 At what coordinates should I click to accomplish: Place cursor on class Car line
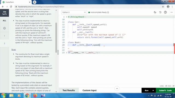coord(74,22)
